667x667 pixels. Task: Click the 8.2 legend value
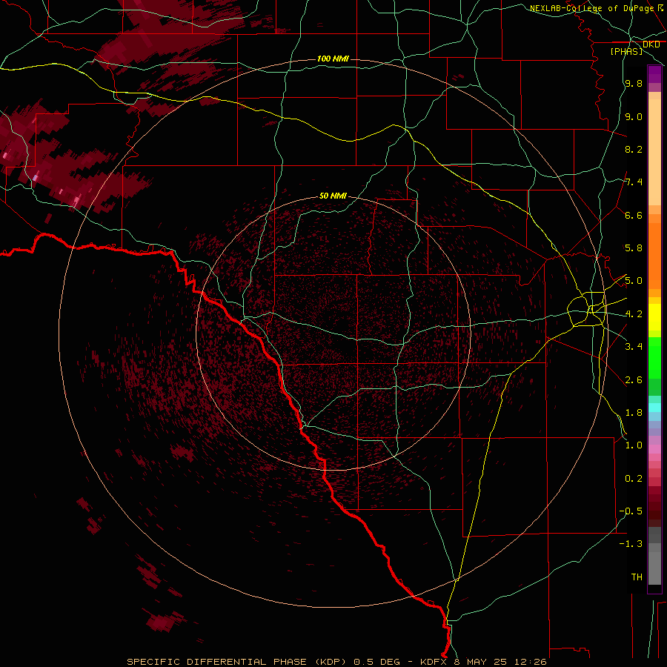point(634,150)
